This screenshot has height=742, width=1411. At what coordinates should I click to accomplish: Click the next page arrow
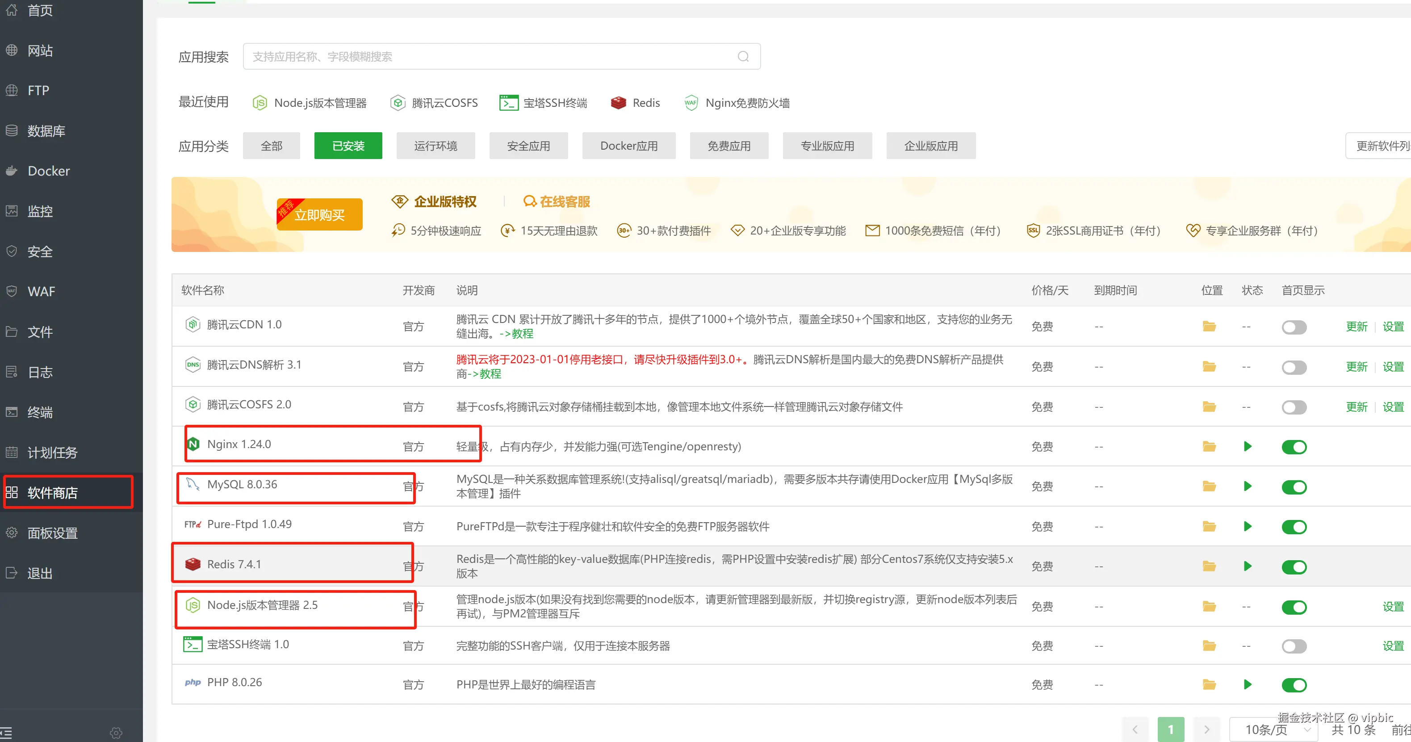click(x=1207, y=729)
